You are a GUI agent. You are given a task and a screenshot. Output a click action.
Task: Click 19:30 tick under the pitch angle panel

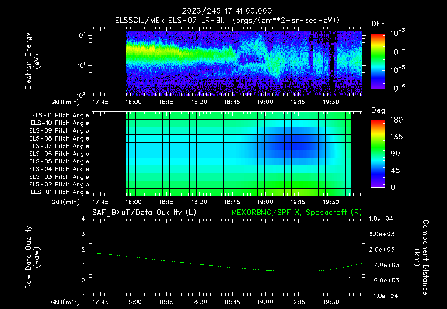click(x=331, y=202)
